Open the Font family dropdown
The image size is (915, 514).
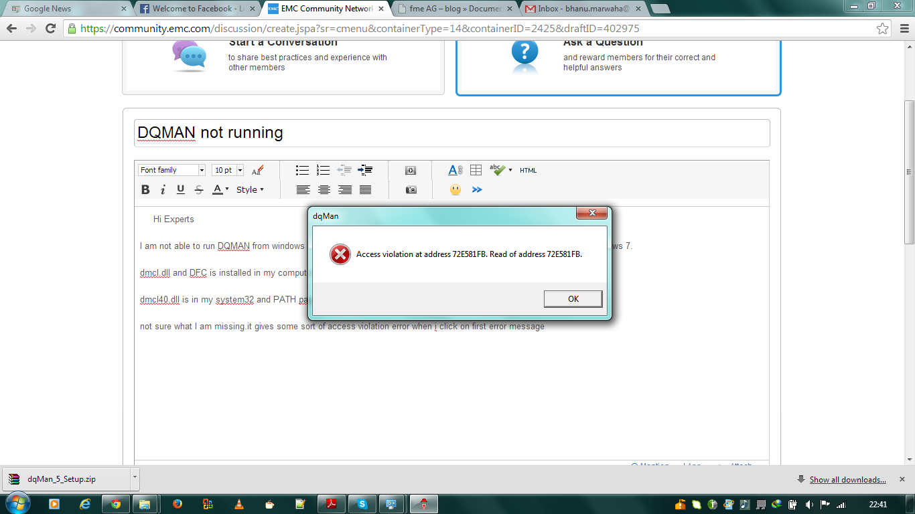pyautogui.click(x=171, y=169)
